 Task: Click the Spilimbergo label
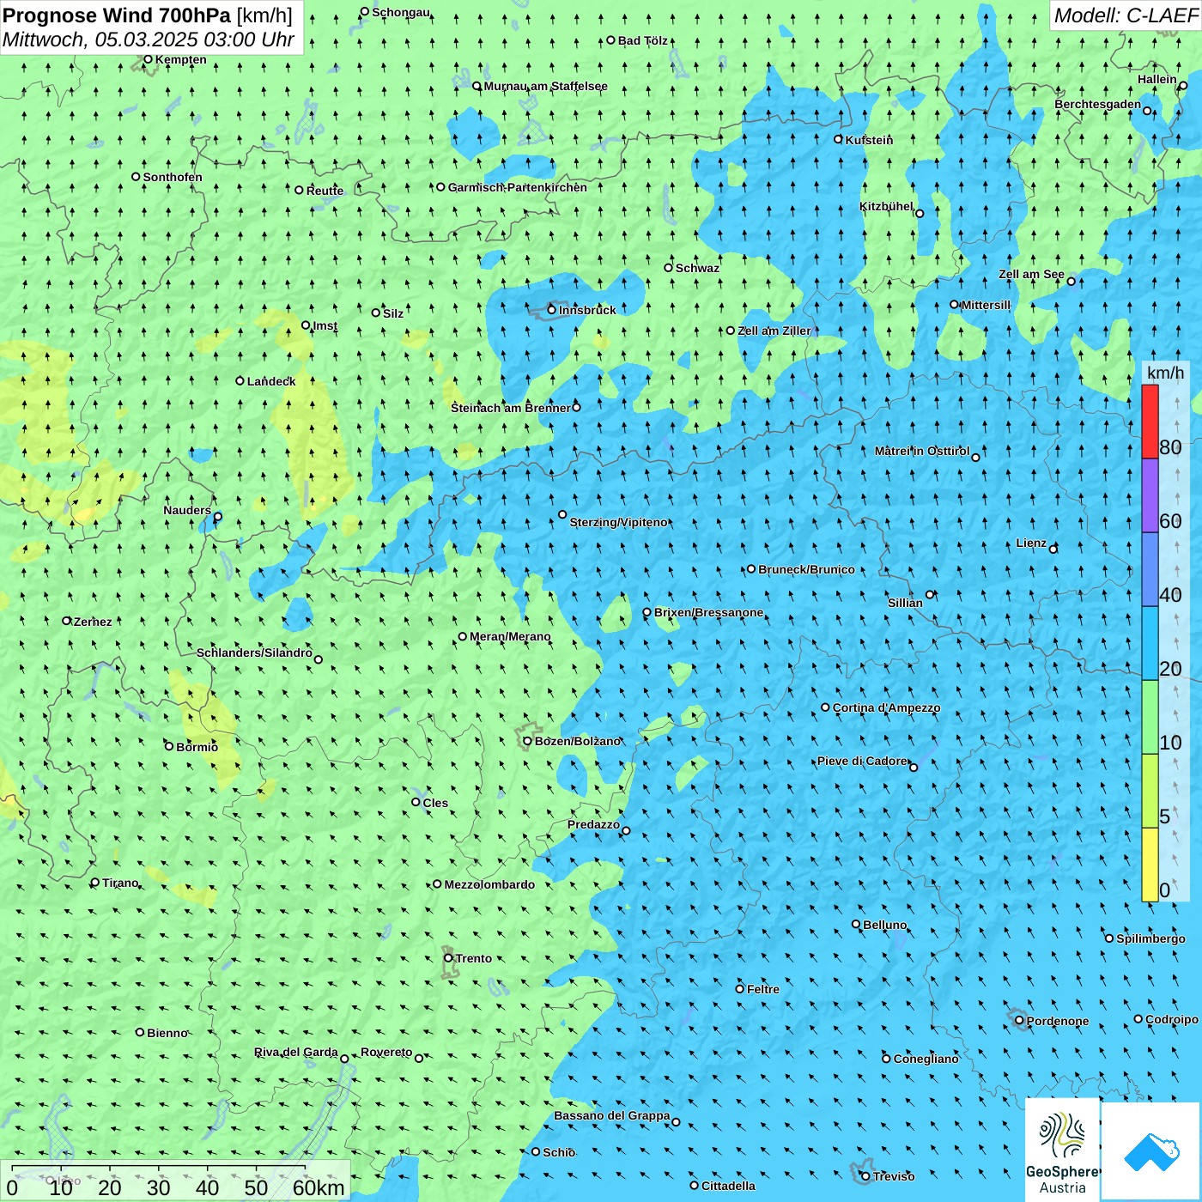tap(1150, 938)
